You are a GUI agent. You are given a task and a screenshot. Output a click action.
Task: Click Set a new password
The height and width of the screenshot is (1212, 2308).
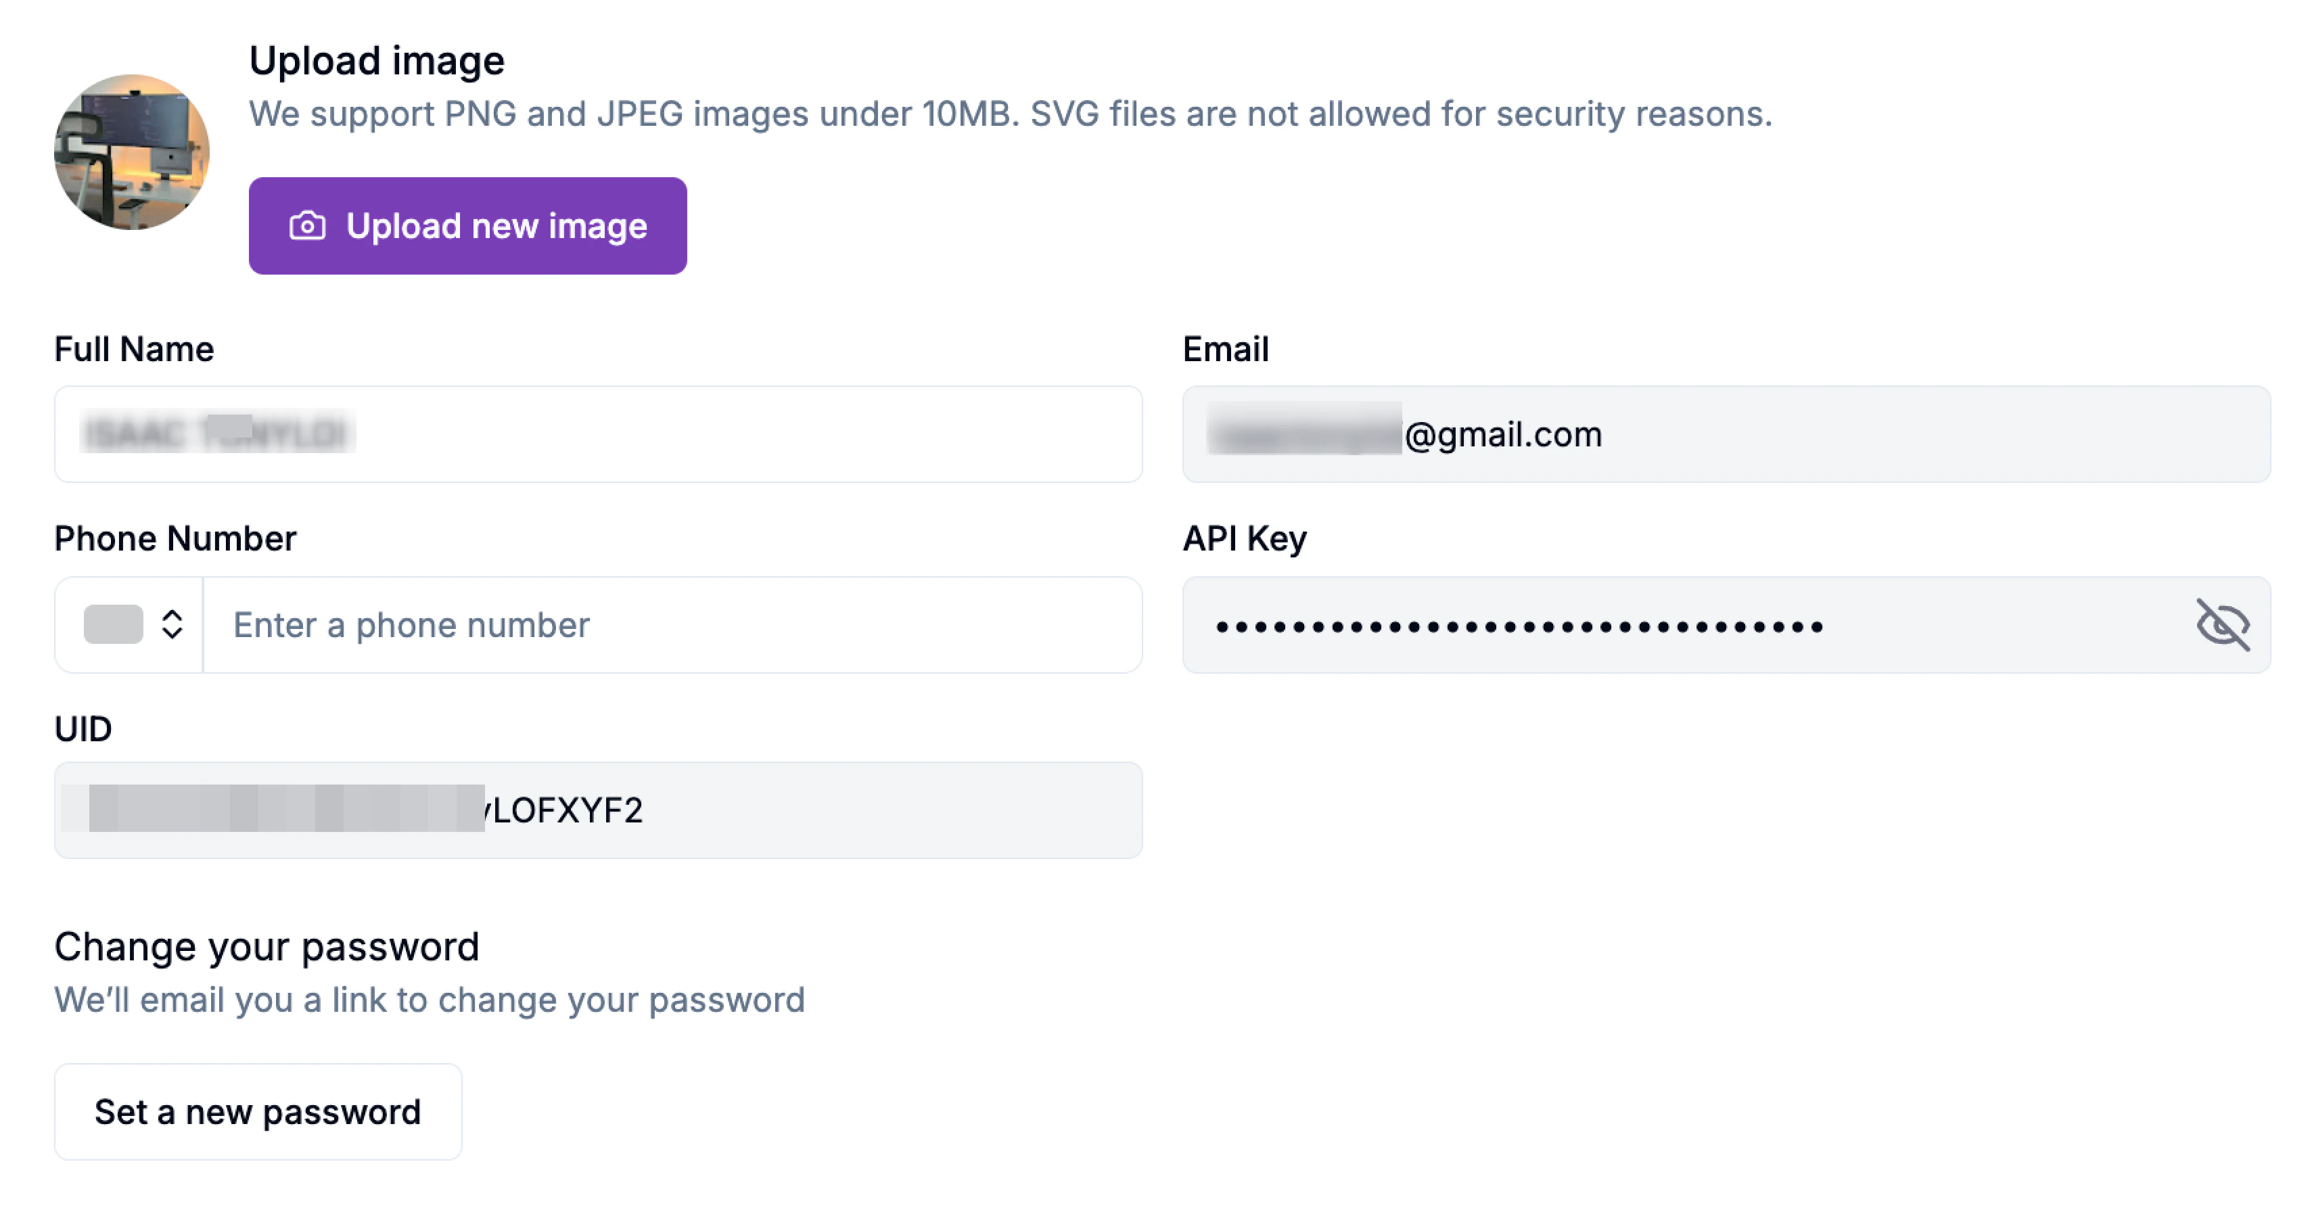257,1112
